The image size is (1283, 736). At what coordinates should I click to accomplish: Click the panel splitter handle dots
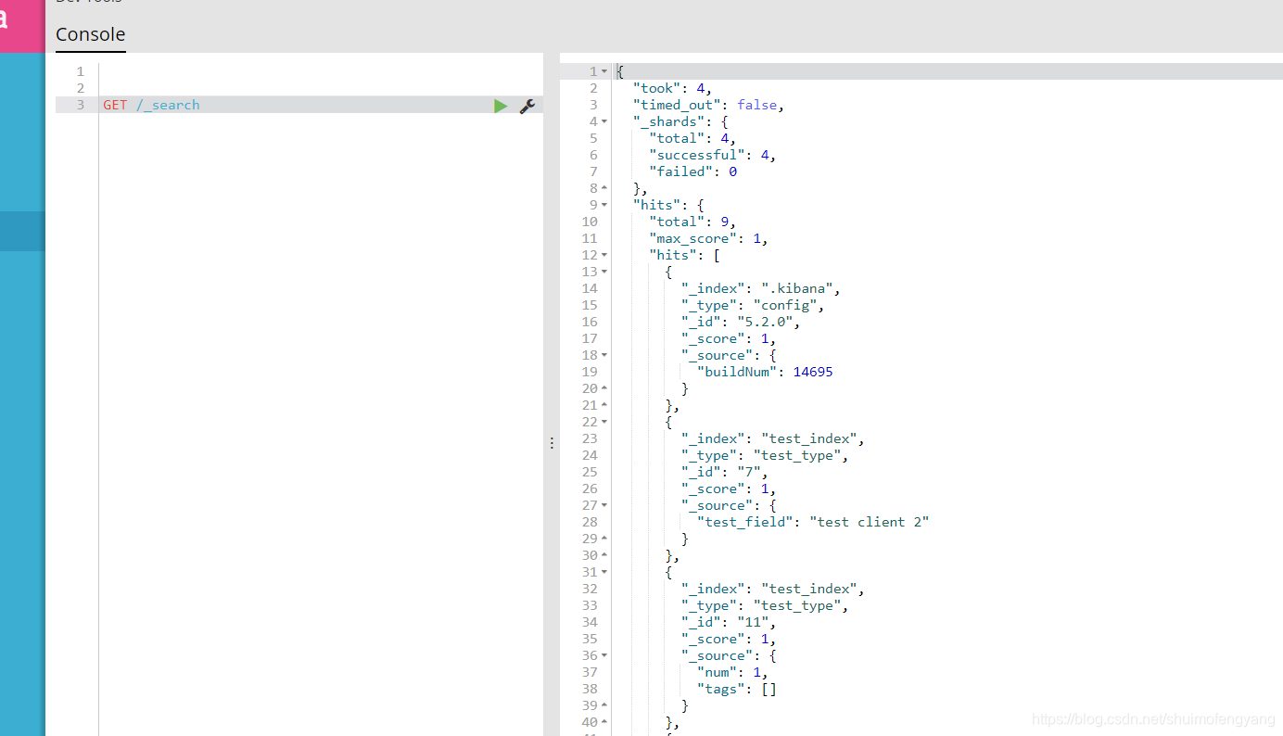coord(552,443)
